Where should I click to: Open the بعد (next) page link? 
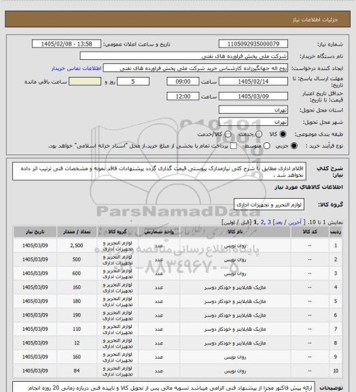point(279,223)
